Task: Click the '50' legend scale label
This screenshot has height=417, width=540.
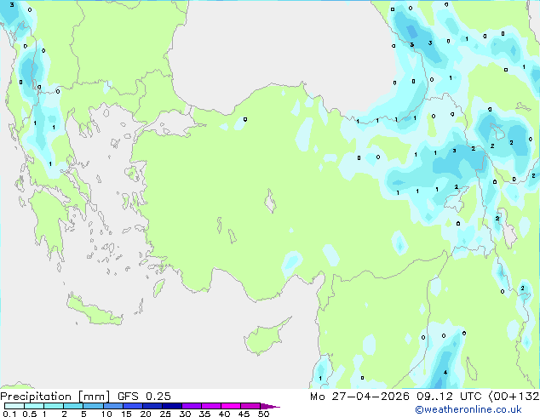Action: click(264, 414)
